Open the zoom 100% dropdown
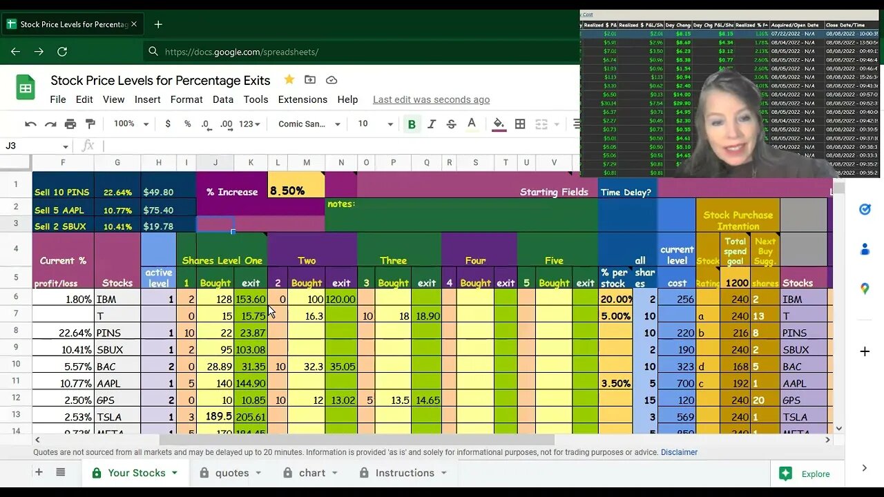 [x=131, y=124]
